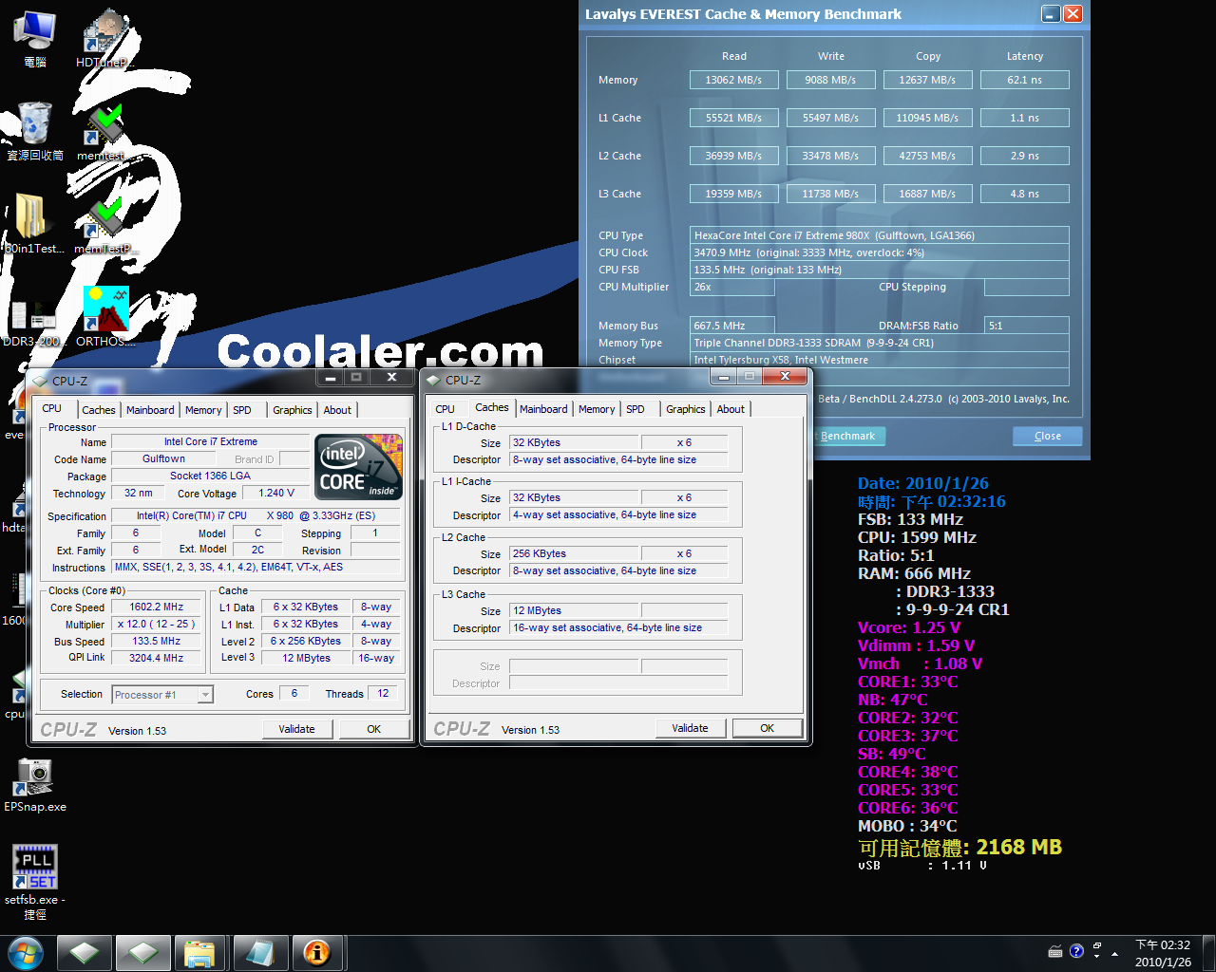The image size is (1216, 972).
Task: Click Validate in left CPU-Z window
Action: click(x=296, y=729)
